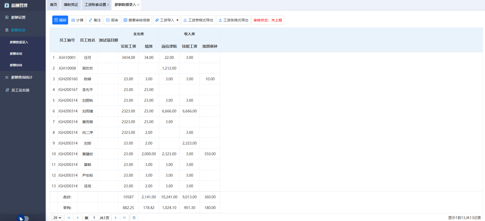Viewport: 485px width, 221px height.
Task: Click the 员工姓名 column header
Action: tap(87, 40)
